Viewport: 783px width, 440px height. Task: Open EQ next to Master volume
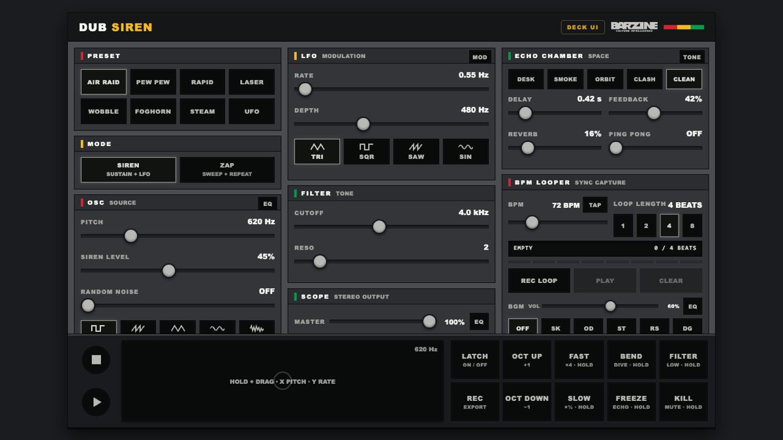[x=479, y=321]
